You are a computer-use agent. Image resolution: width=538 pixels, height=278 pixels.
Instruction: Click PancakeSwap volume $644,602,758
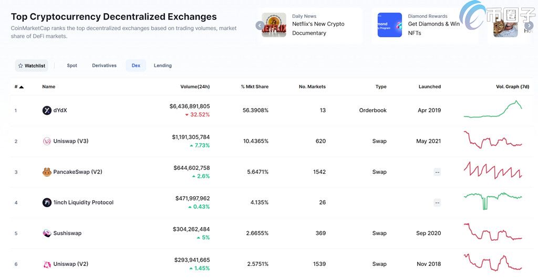pos(192,168)
